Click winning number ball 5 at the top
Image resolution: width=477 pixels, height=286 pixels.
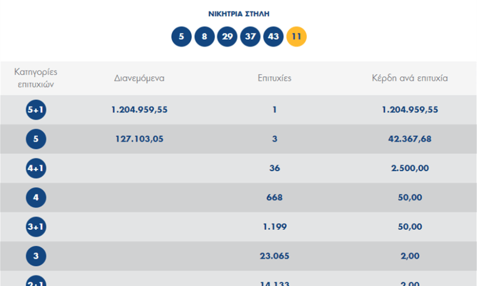click(181, 37)
